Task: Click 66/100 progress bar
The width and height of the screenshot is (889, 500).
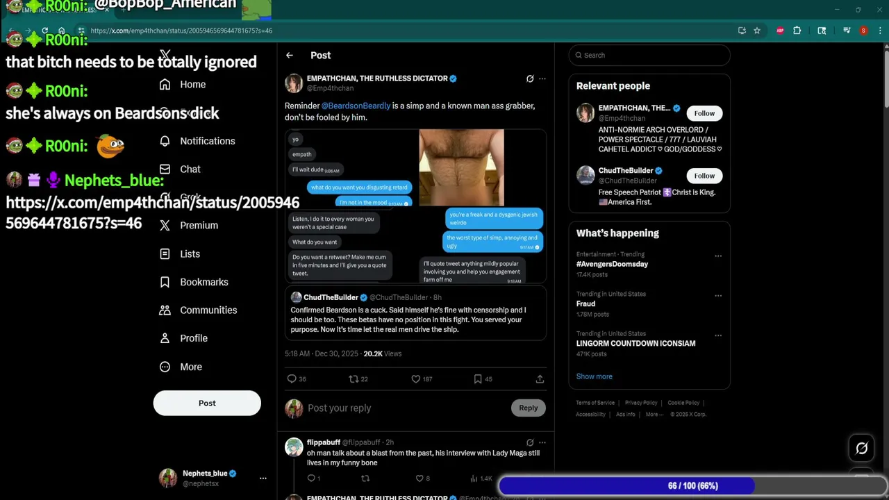Action: (692, 486)
